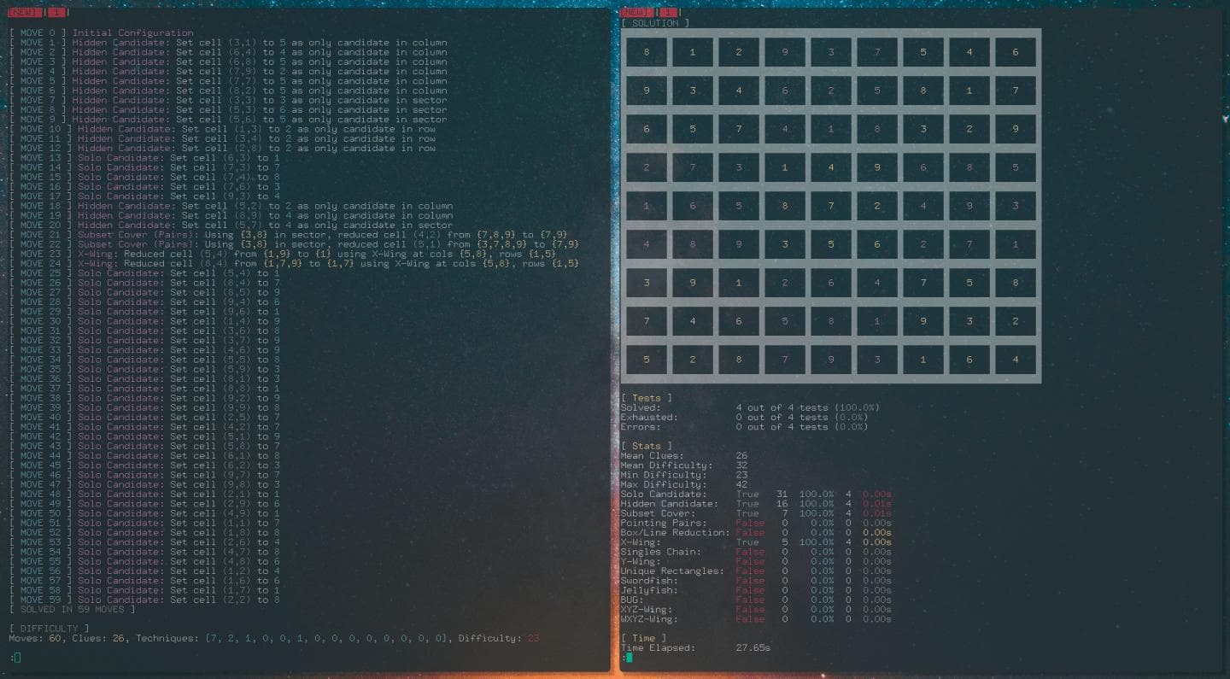Click the NEW button in the left pane
The width and height of the screenshot is (1230, 679).
25,13
